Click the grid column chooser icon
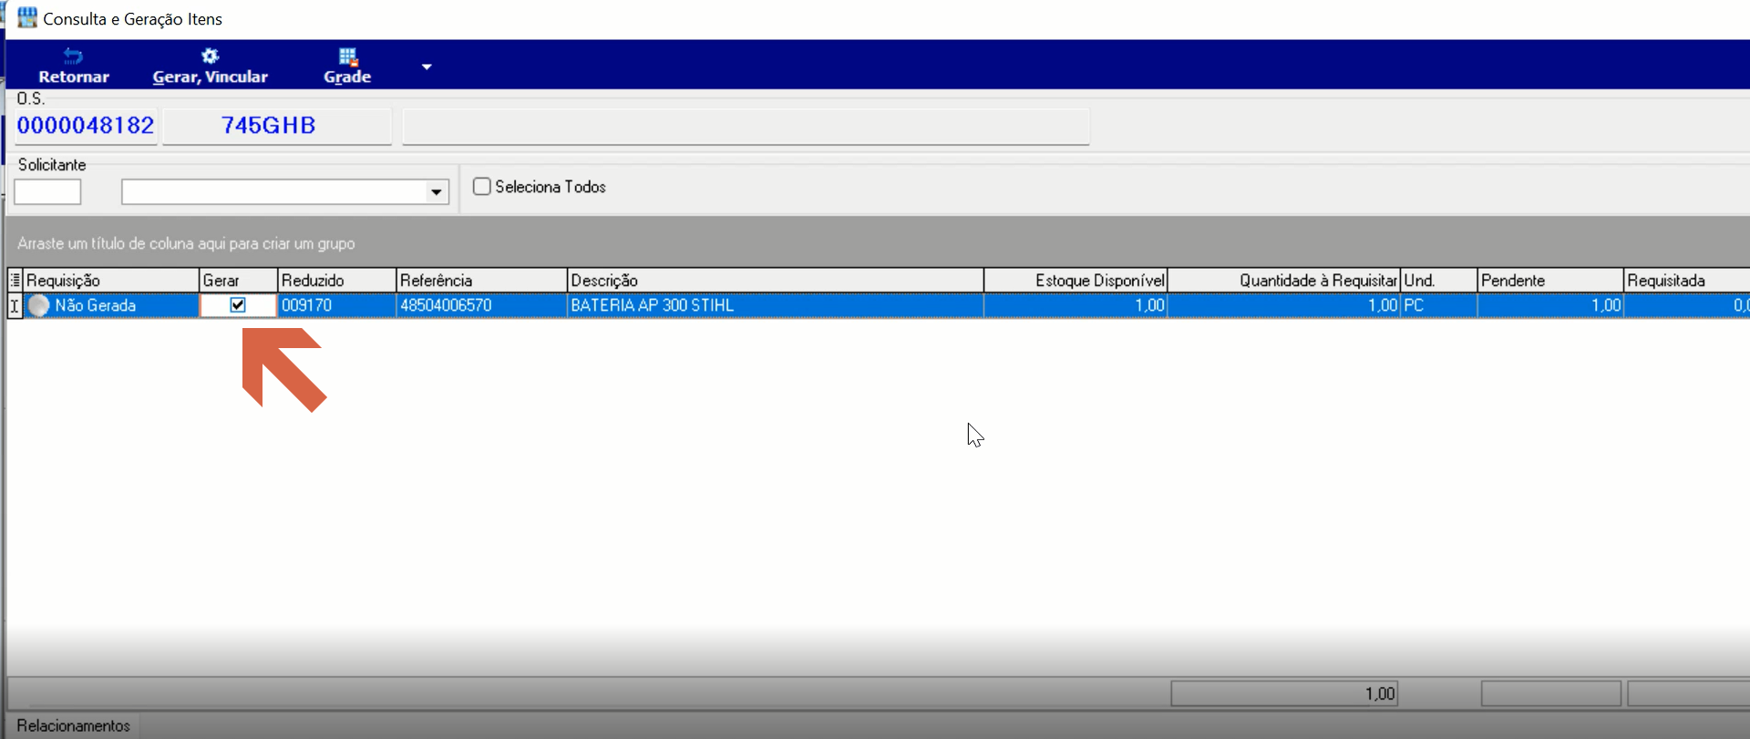 pos(15,280)
